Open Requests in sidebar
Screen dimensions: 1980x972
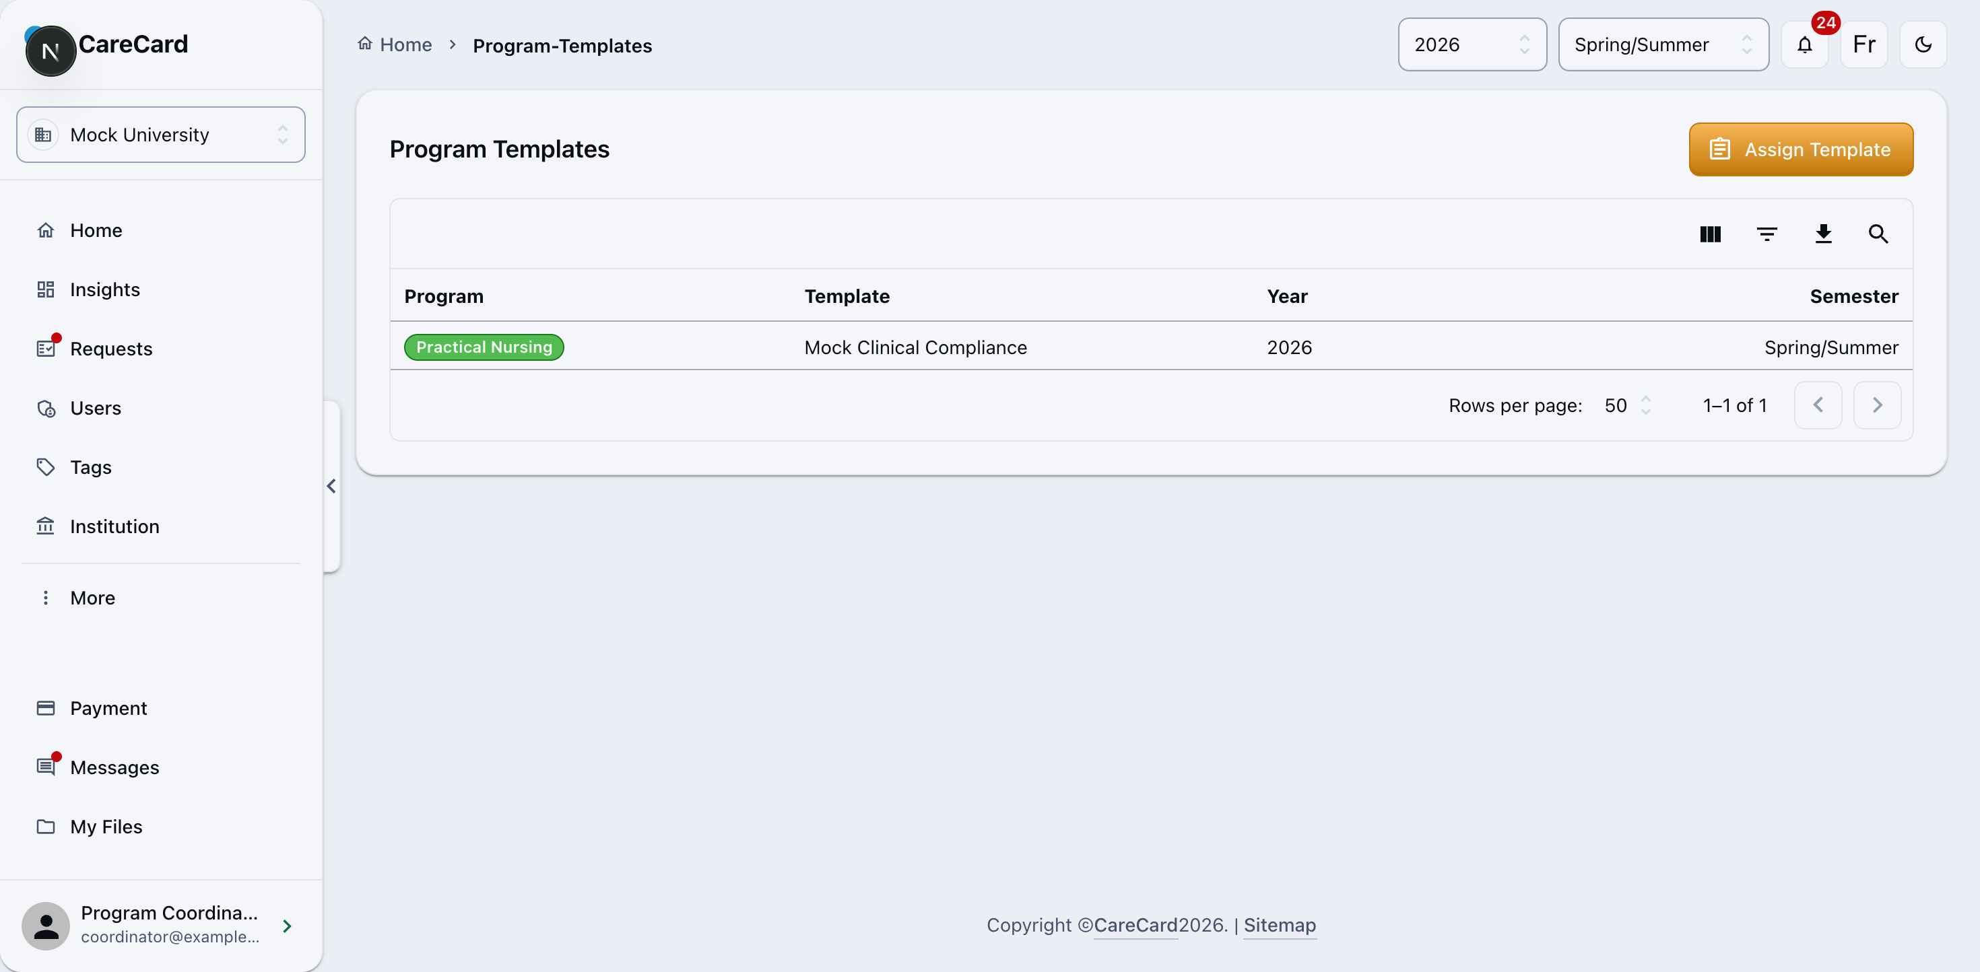click(161, 348)
